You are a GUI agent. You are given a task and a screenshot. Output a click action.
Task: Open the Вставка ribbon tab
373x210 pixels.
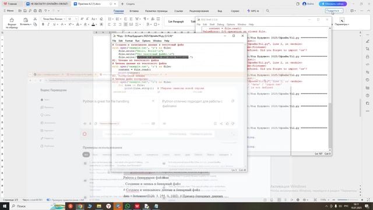(x=134, y=11)
